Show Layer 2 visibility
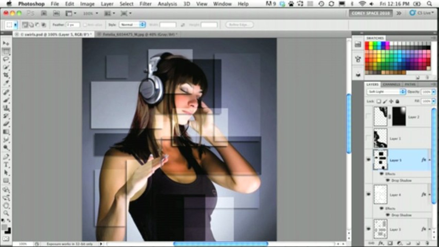439x247 pixels. (368, 117)
